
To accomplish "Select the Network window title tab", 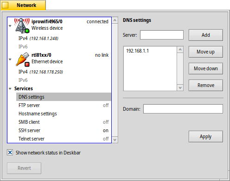I will [23, 5].
